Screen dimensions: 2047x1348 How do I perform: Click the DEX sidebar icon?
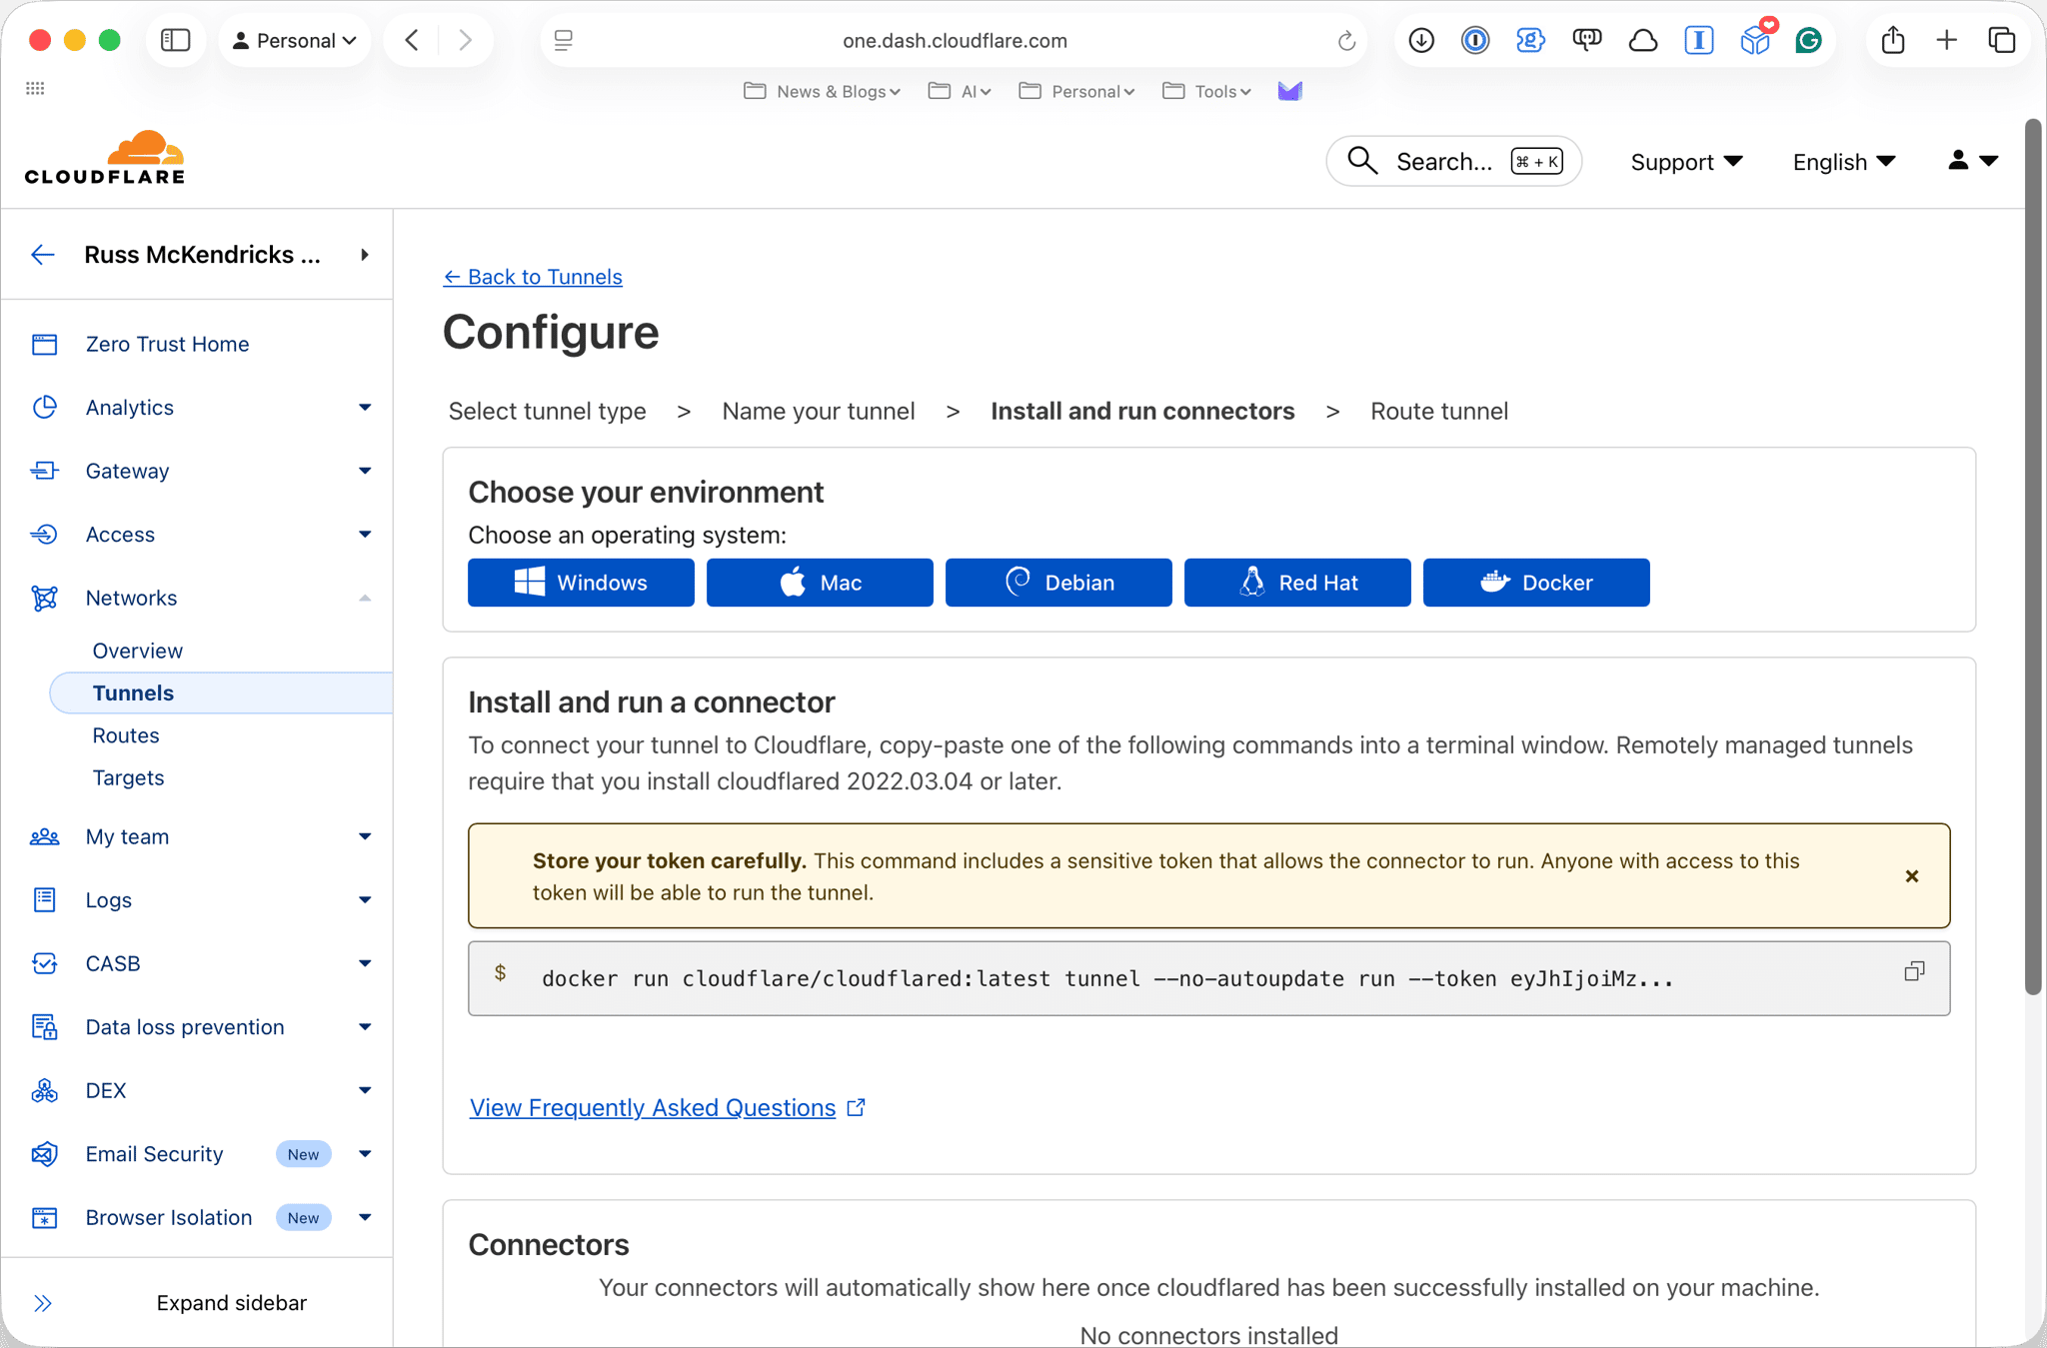45,1090
